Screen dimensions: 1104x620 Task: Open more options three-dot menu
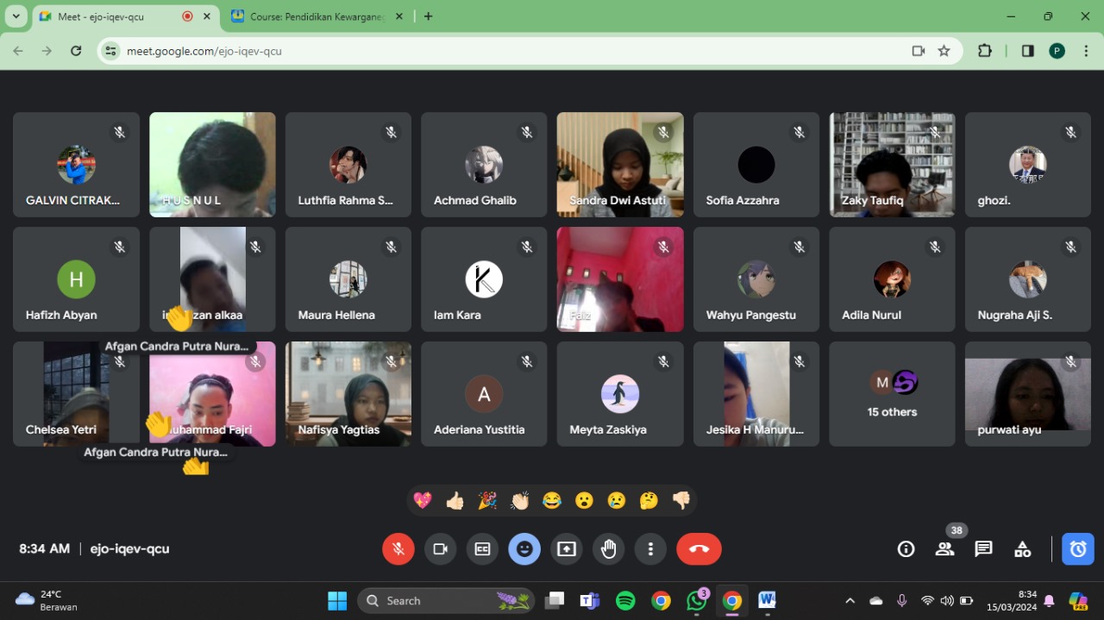(x=650, y=549)
